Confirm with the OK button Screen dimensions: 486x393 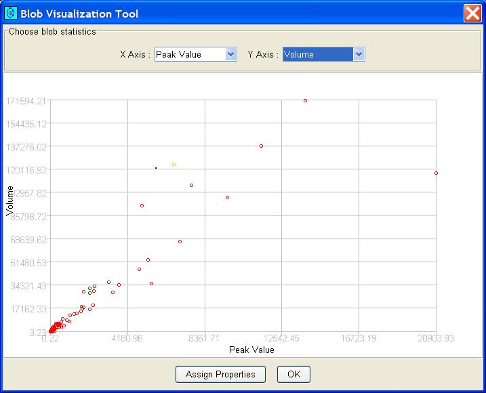293,374
